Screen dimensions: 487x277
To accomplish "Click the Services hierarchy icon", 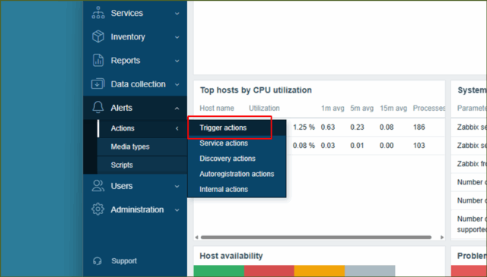I will click(98, 13).
